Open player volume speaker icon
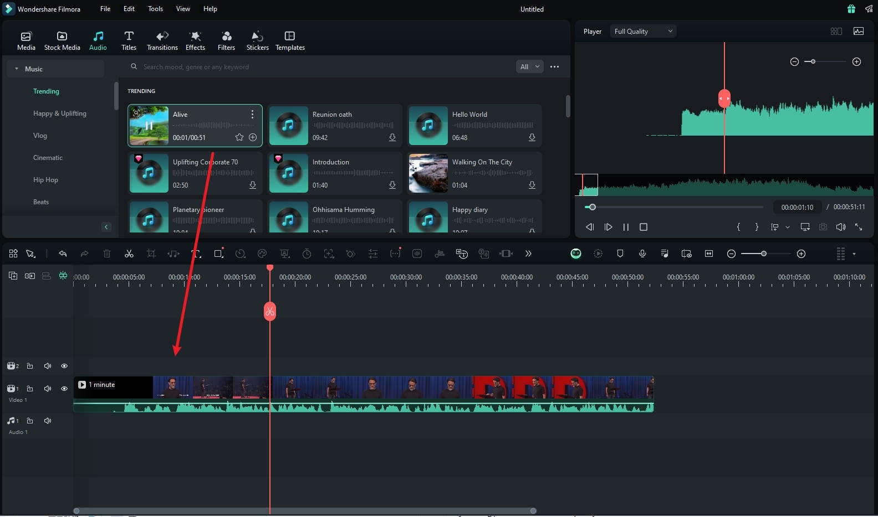The height and width of the screenshot is (517, 878). 841,227
